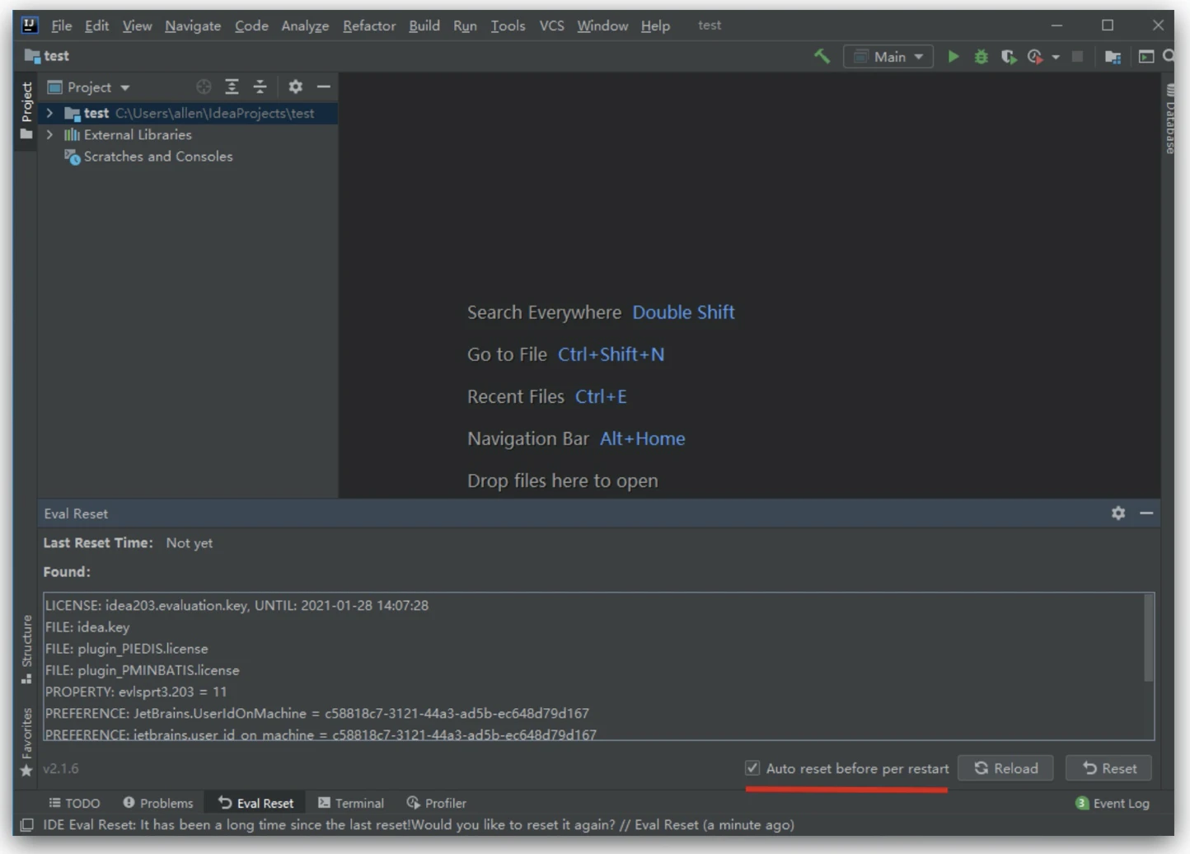Click Expand All icon in Project panel
Viewport: 1190px width, 854px height.
click(232, 87)
